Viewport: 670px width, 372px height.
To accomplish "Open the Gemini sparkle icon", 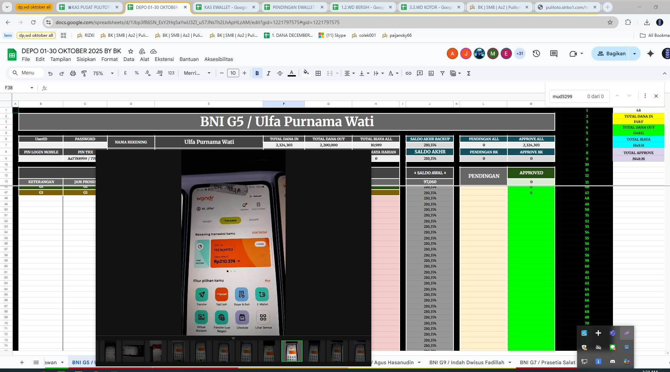I will pyautogui.click(x=651, y=53).
